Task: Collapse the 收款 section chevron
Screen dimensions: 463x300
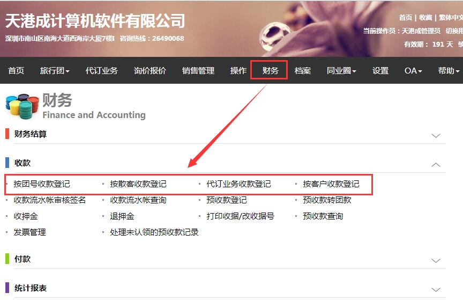Action: point(436,165)
